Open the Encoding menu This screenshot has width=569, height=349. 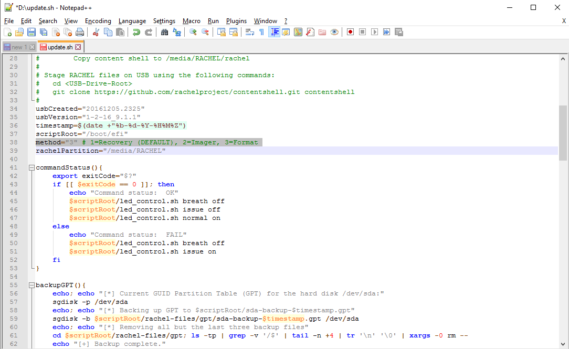click(x=98, y=21)
